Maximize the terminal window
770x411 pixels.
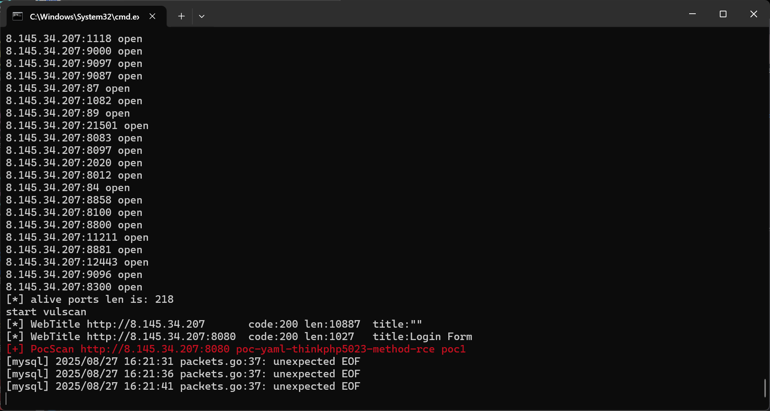723,14
